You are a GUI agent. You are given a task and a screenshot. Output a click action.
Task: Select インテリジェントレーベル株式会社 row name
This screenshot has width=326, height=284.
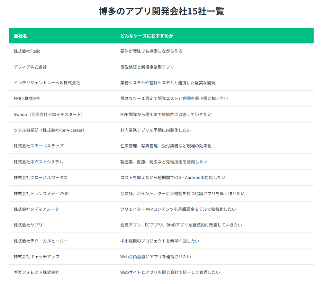[47, 83]
